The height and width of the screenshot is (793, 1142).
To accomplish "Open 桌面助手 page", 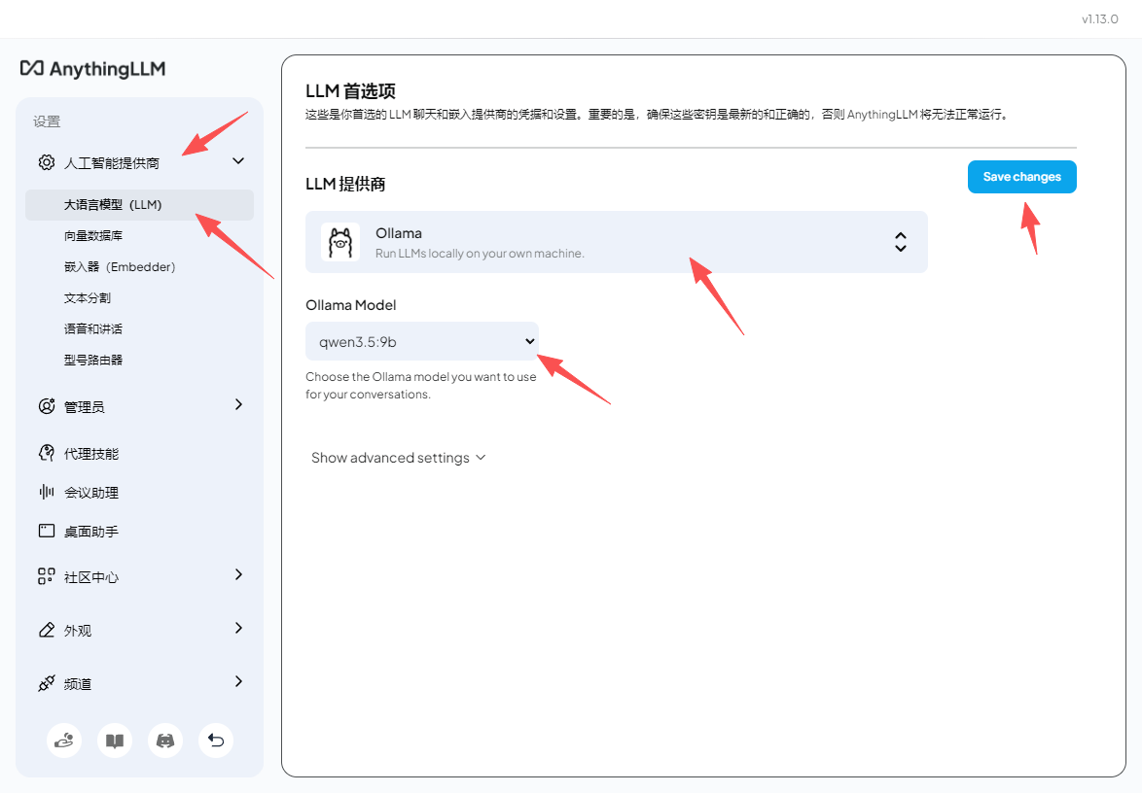I will click(x=91, y=532).
